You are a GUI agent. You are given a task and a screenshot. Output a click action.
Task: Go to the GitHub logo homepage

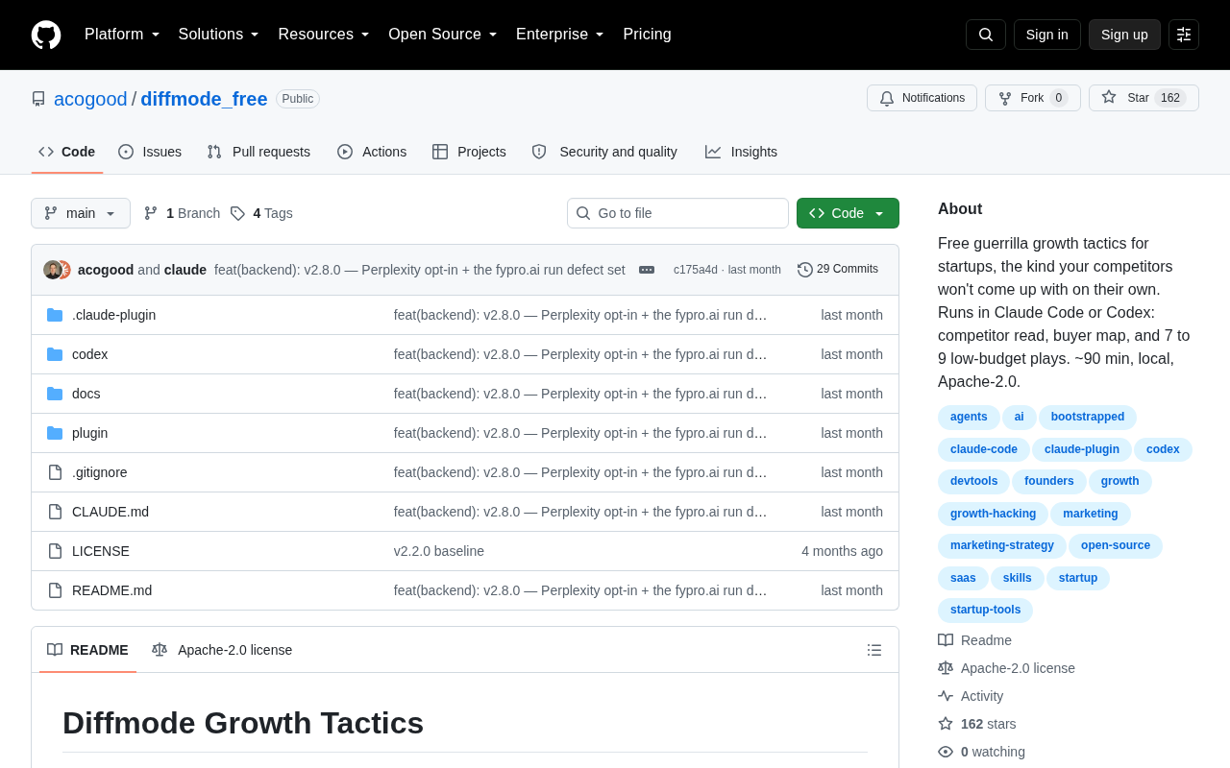click(x=46, y=35)
